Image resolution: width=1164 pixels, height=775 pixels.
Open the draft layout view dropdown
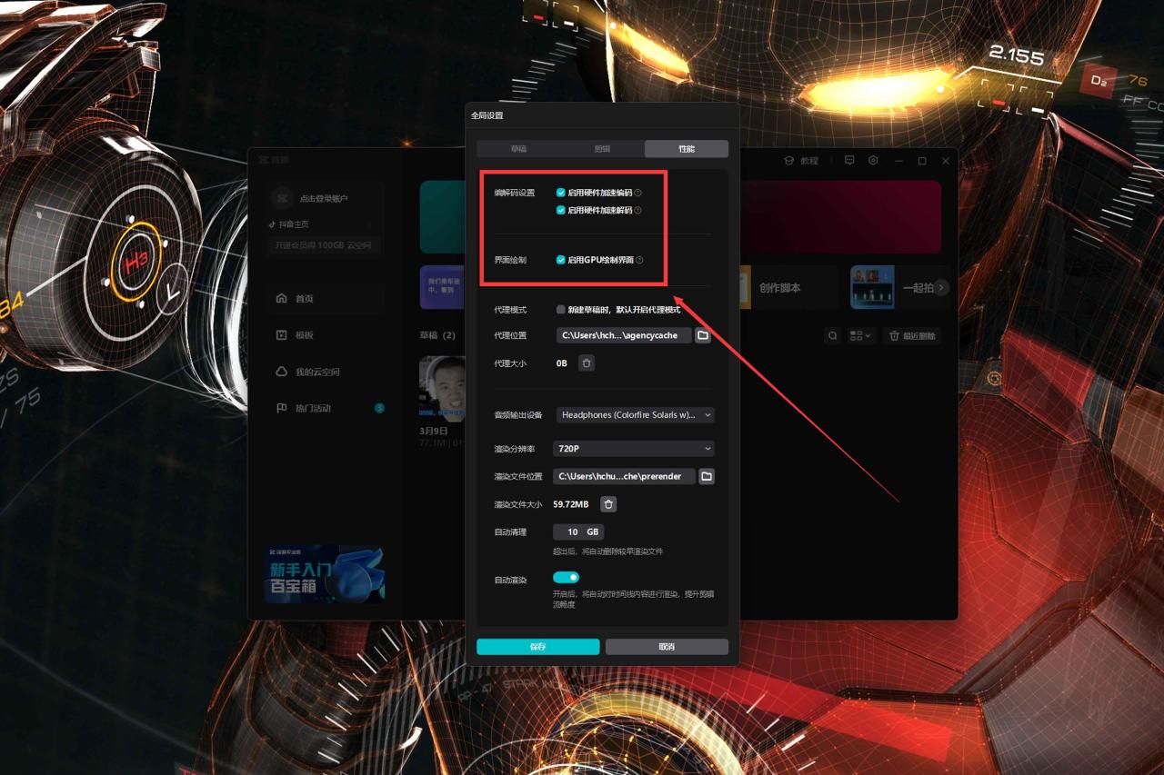tap(860, 336)
